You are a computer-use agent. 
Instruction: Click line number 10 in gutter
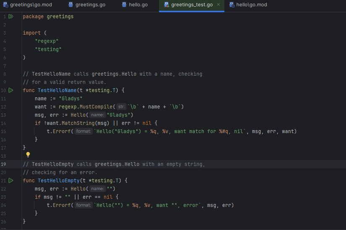coord(3,90)
